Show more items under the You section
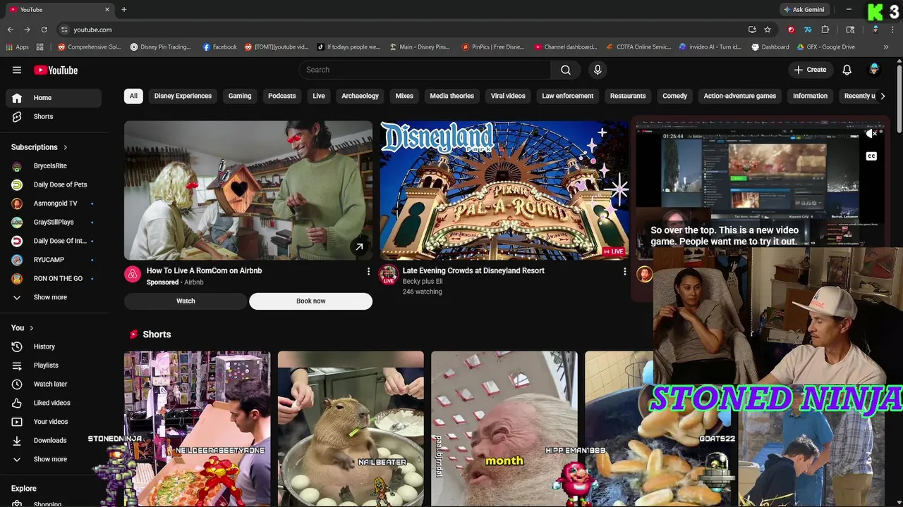Screen dimensions: 903x507 point(54,459)
